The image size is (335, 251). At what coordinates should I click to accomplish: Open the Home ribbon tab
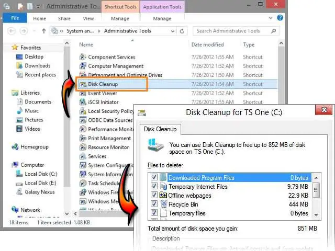coord(40,19)
